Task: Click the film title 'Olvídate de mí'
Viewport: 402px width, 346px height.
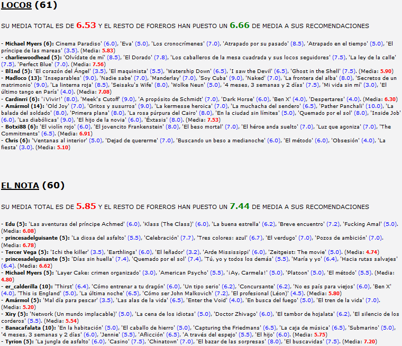Action: [84, 58]
